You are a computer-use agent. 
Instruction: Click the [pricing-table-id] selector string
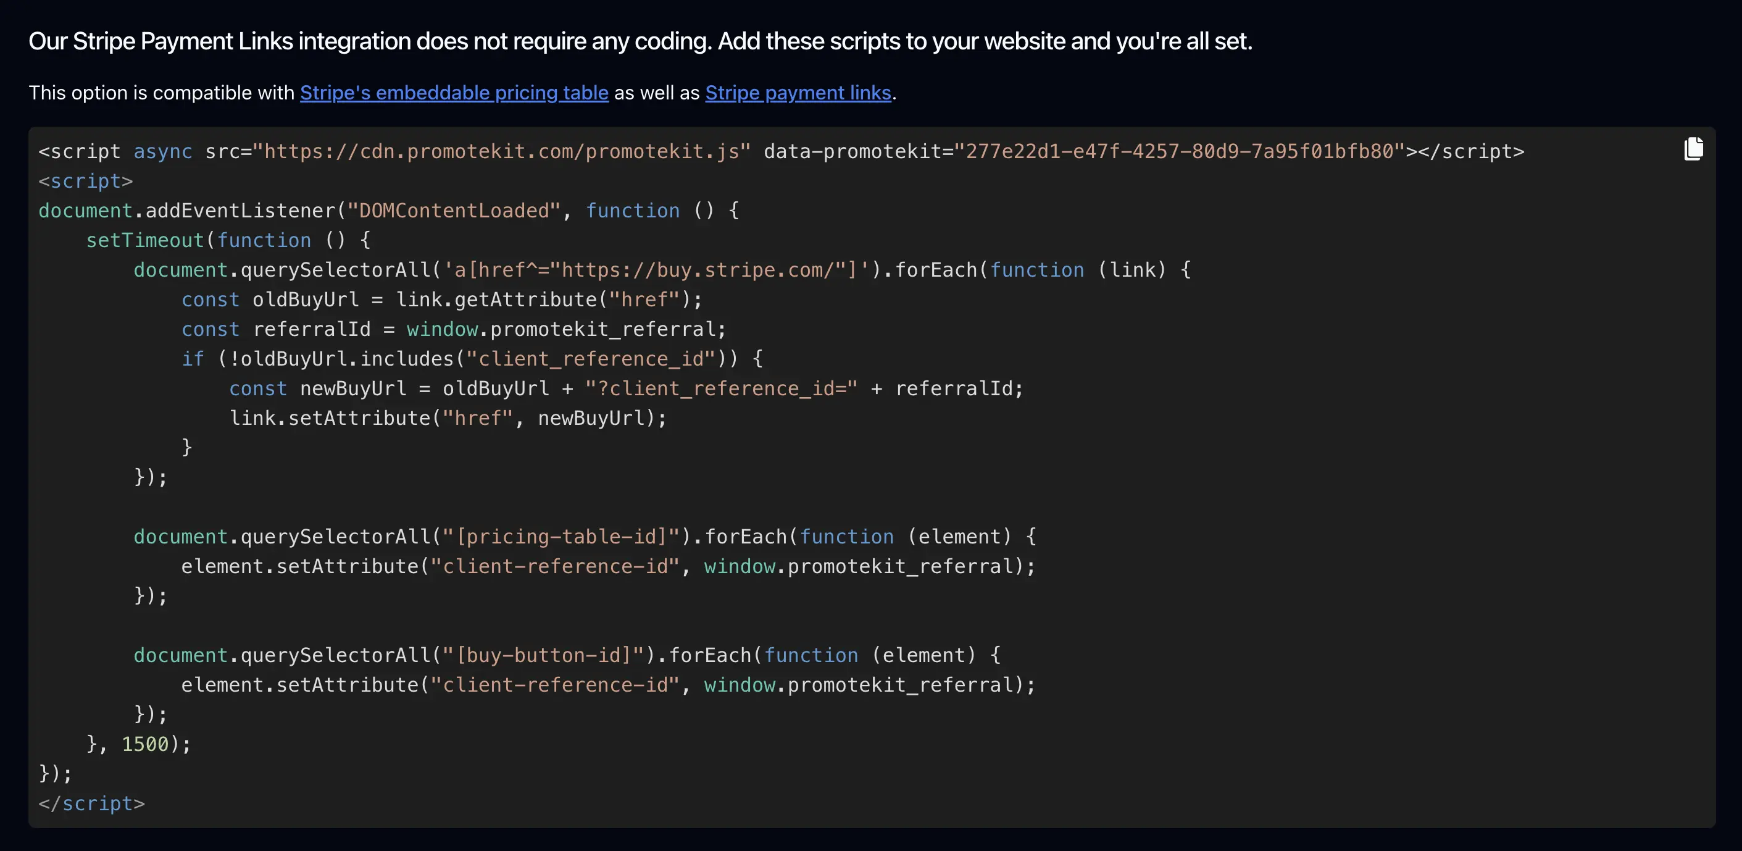561,537
